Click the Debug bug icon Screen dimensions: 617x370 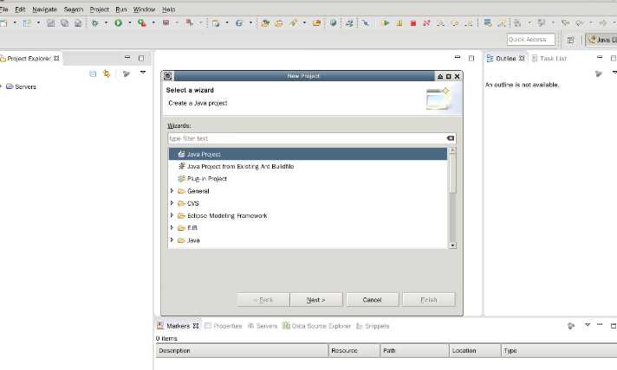94,23
